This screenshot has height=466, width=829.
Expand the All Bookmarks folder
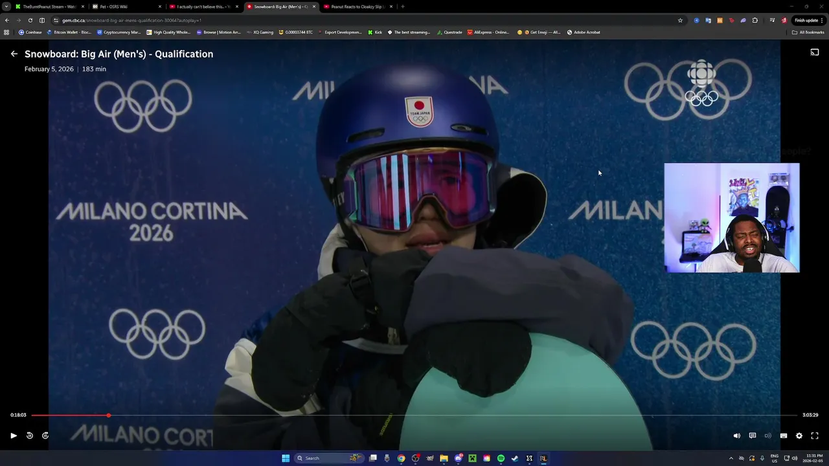point(808,32)
